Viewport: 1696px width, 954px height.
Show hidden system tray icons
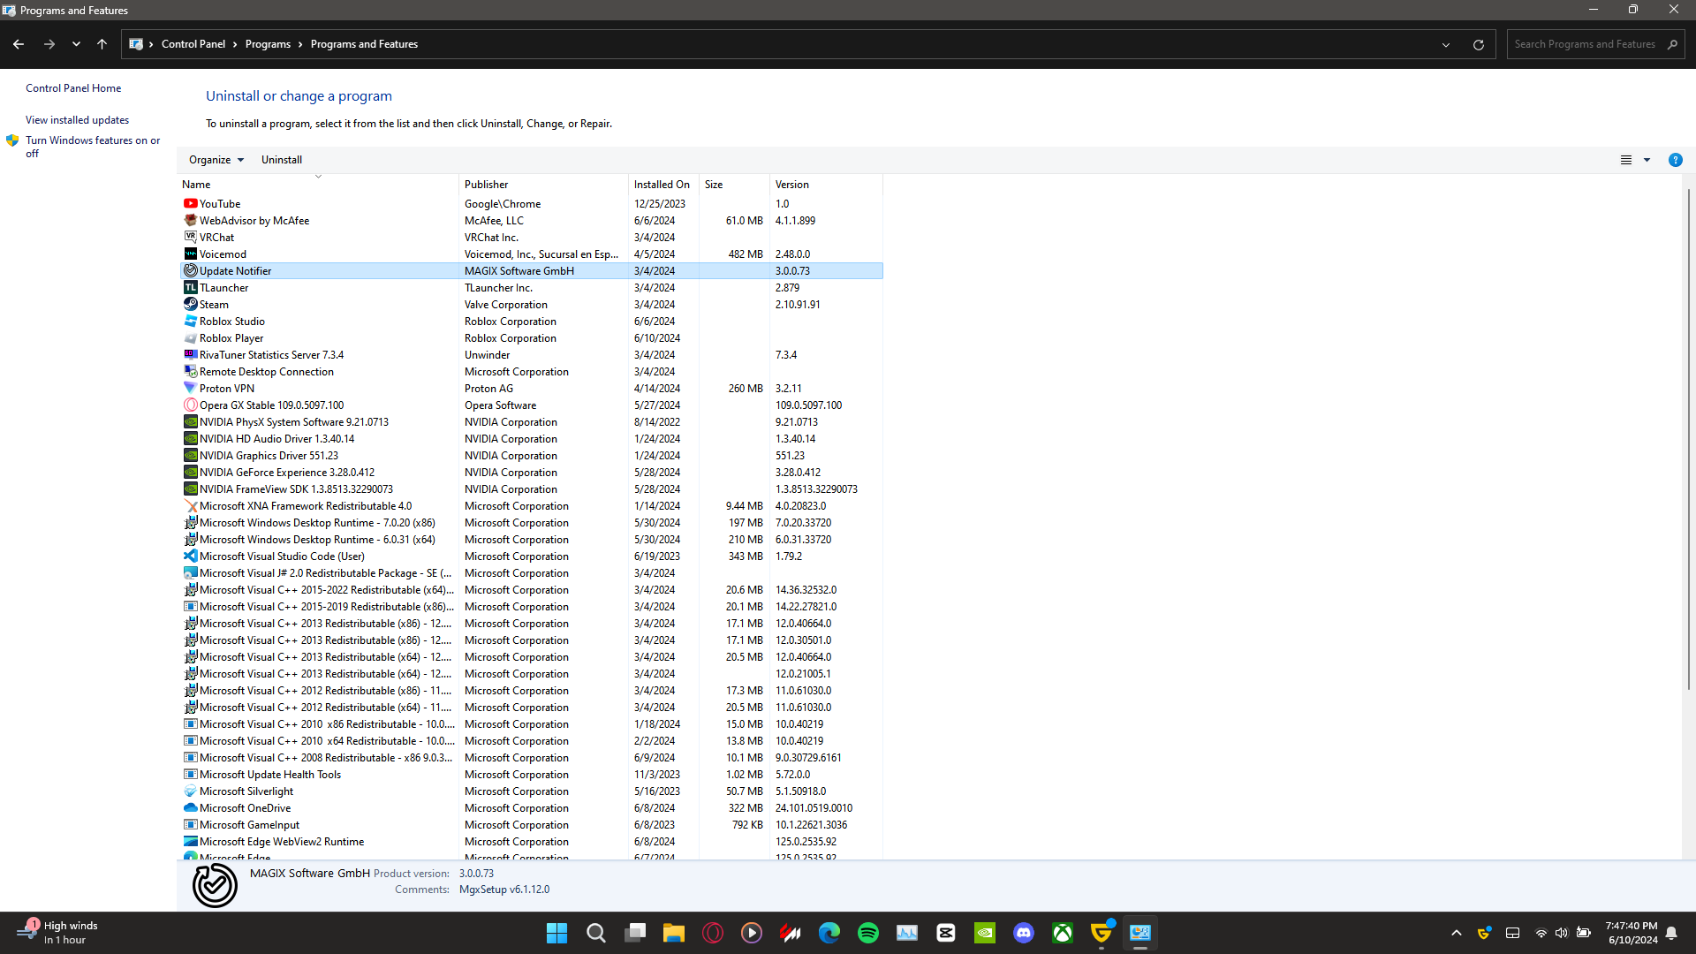coord(1457,933)
